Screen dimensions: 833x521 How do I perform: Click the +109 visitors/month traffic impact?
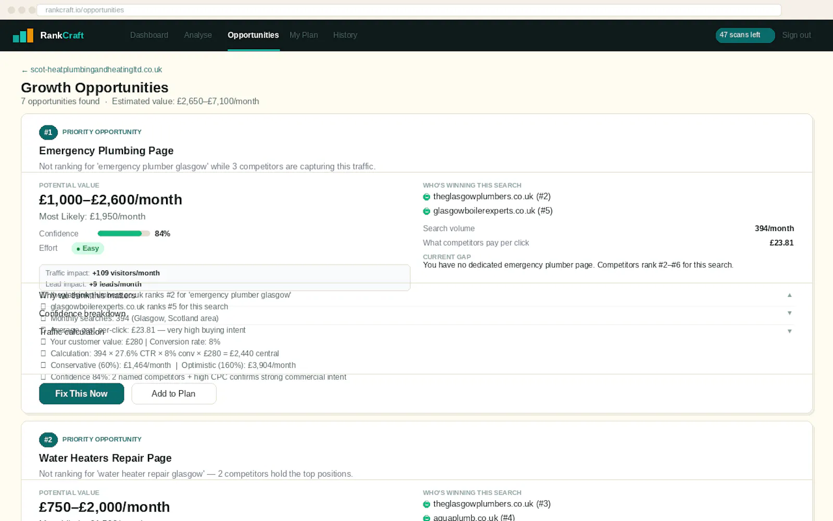tap(126, 273)
